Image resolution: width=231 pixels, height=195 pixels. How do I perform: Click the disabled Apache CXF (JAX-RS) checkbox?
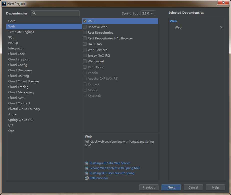pyautogui.click(x=85, y=78)
